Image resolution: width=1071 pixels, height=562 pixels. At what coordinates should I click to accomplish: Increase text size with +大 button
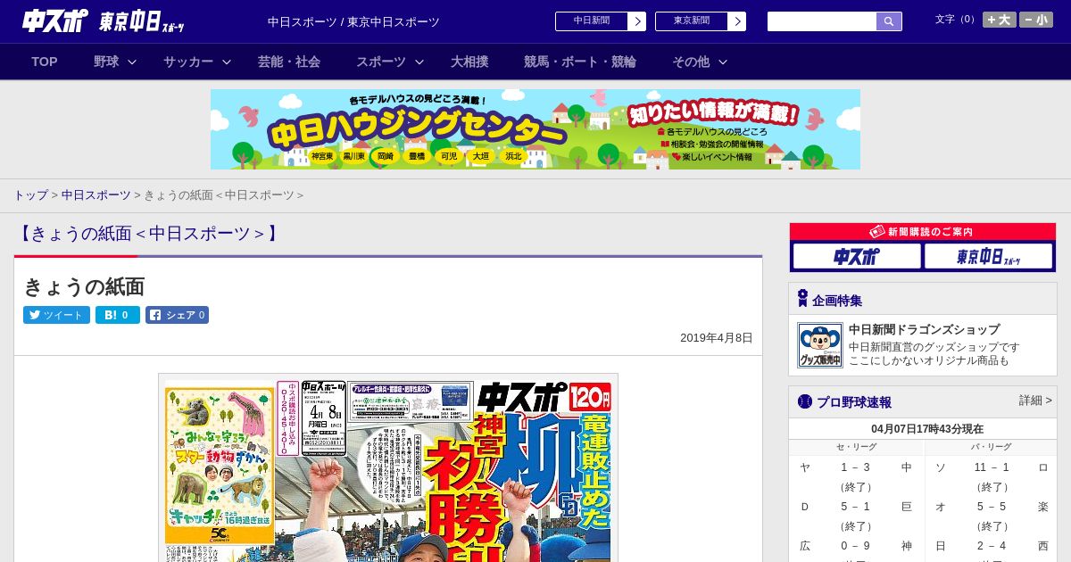(999, 20)
